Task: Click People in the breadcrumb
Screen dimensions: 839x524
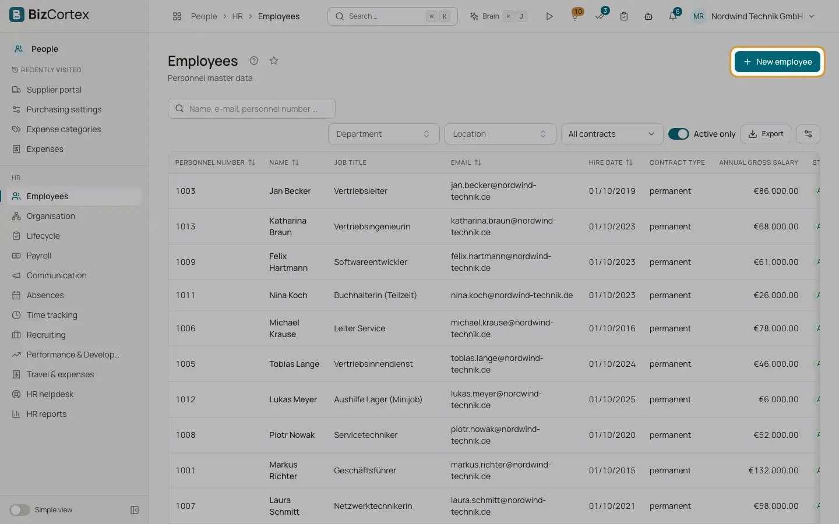Action: 204,16
